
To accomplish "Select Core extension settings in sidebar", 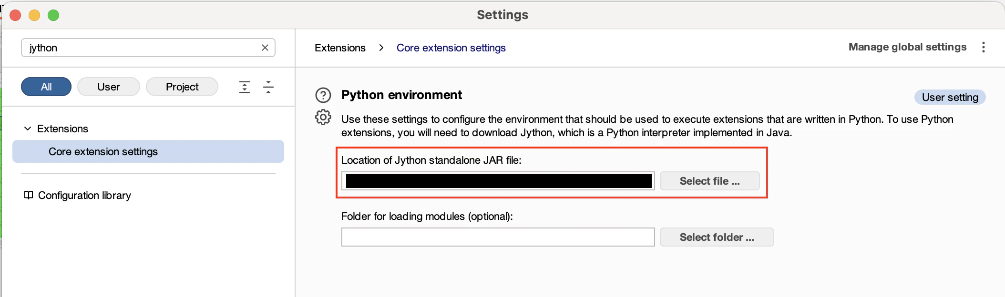I will 103,151.
